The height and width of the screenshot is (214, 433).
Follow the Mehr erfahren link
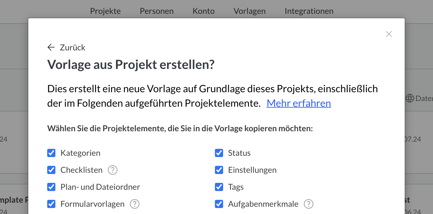point(299,103)
